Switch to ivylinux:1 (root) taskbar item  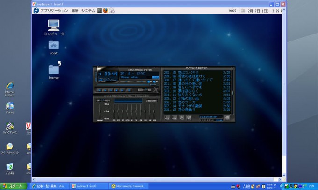(89, 186)
